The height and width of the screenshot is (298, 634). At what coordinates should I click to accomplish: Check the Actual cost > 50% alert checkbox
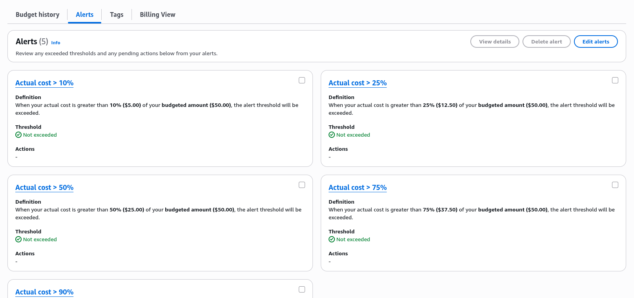coord(302,185)
